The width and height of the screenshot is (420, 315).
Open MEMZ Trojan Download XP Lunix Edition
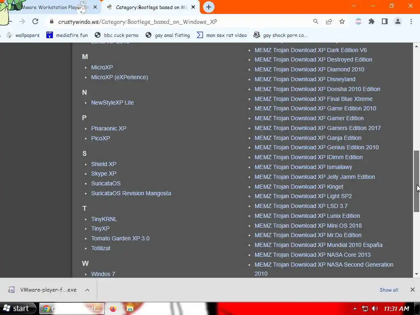coord(307,216)
